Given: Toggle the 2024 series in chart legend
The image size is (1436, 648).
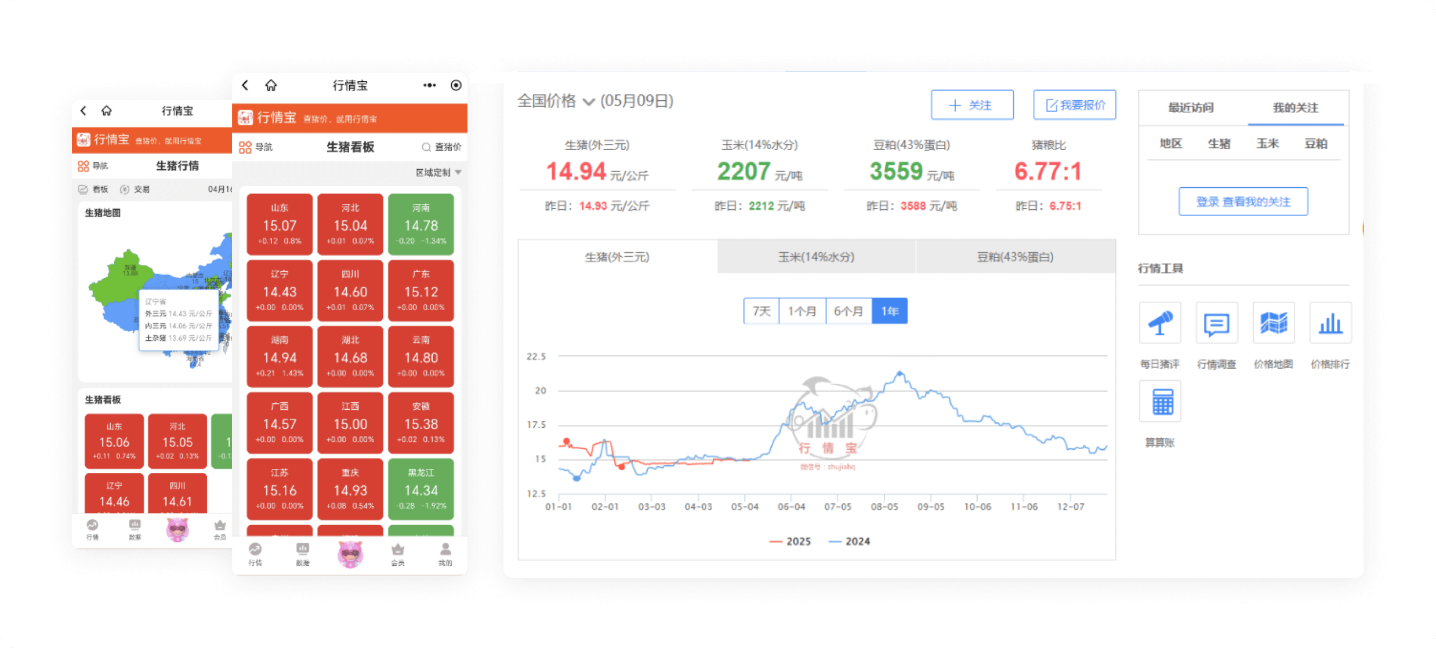Looking at the screenshot, I should click(x=850, y=541).
